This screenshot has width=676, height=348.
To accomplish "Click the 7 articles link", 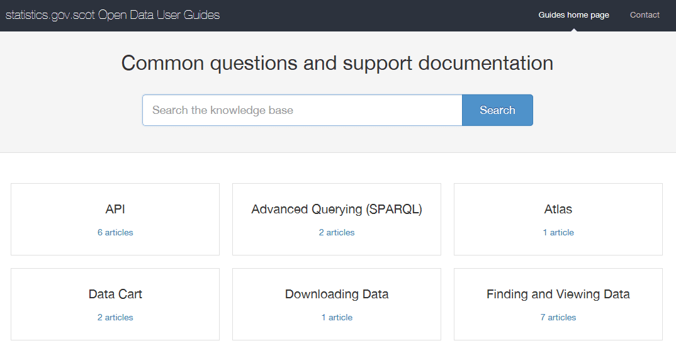I will (x=558, y=318).
